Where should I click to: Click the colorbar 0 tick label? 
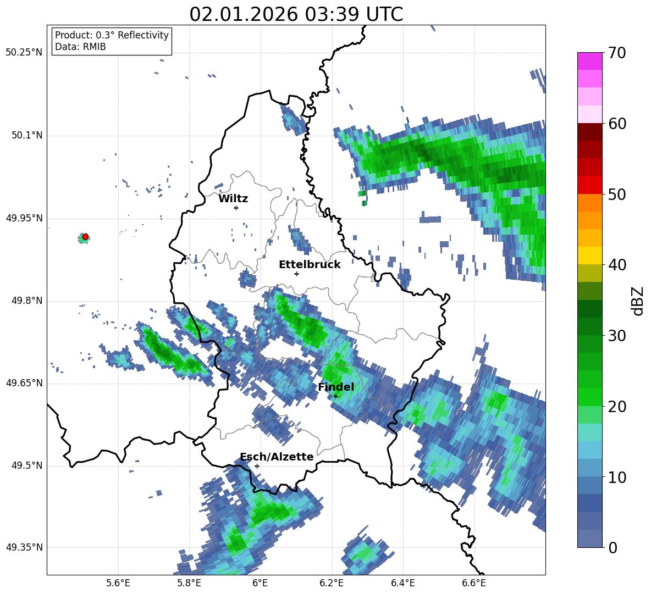pyautogui.click(x=613, y=548)
